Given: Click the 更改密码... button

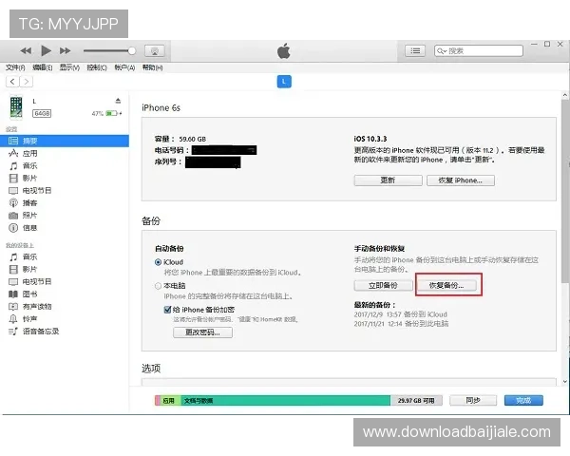Looking at the screenshot, I should pyautogui.click(x=203, y=332).
